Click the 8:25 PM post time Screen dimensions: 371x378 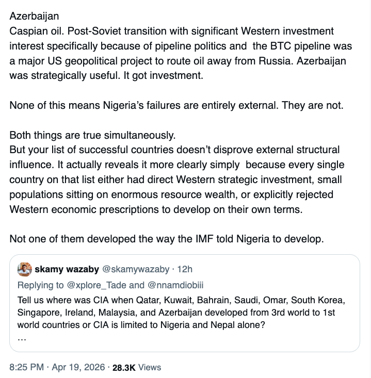click(26, 367)
